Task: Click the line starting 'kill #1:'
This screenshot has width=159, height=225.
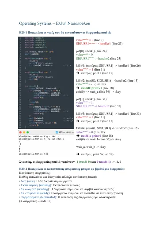Action: click(108, 66)
